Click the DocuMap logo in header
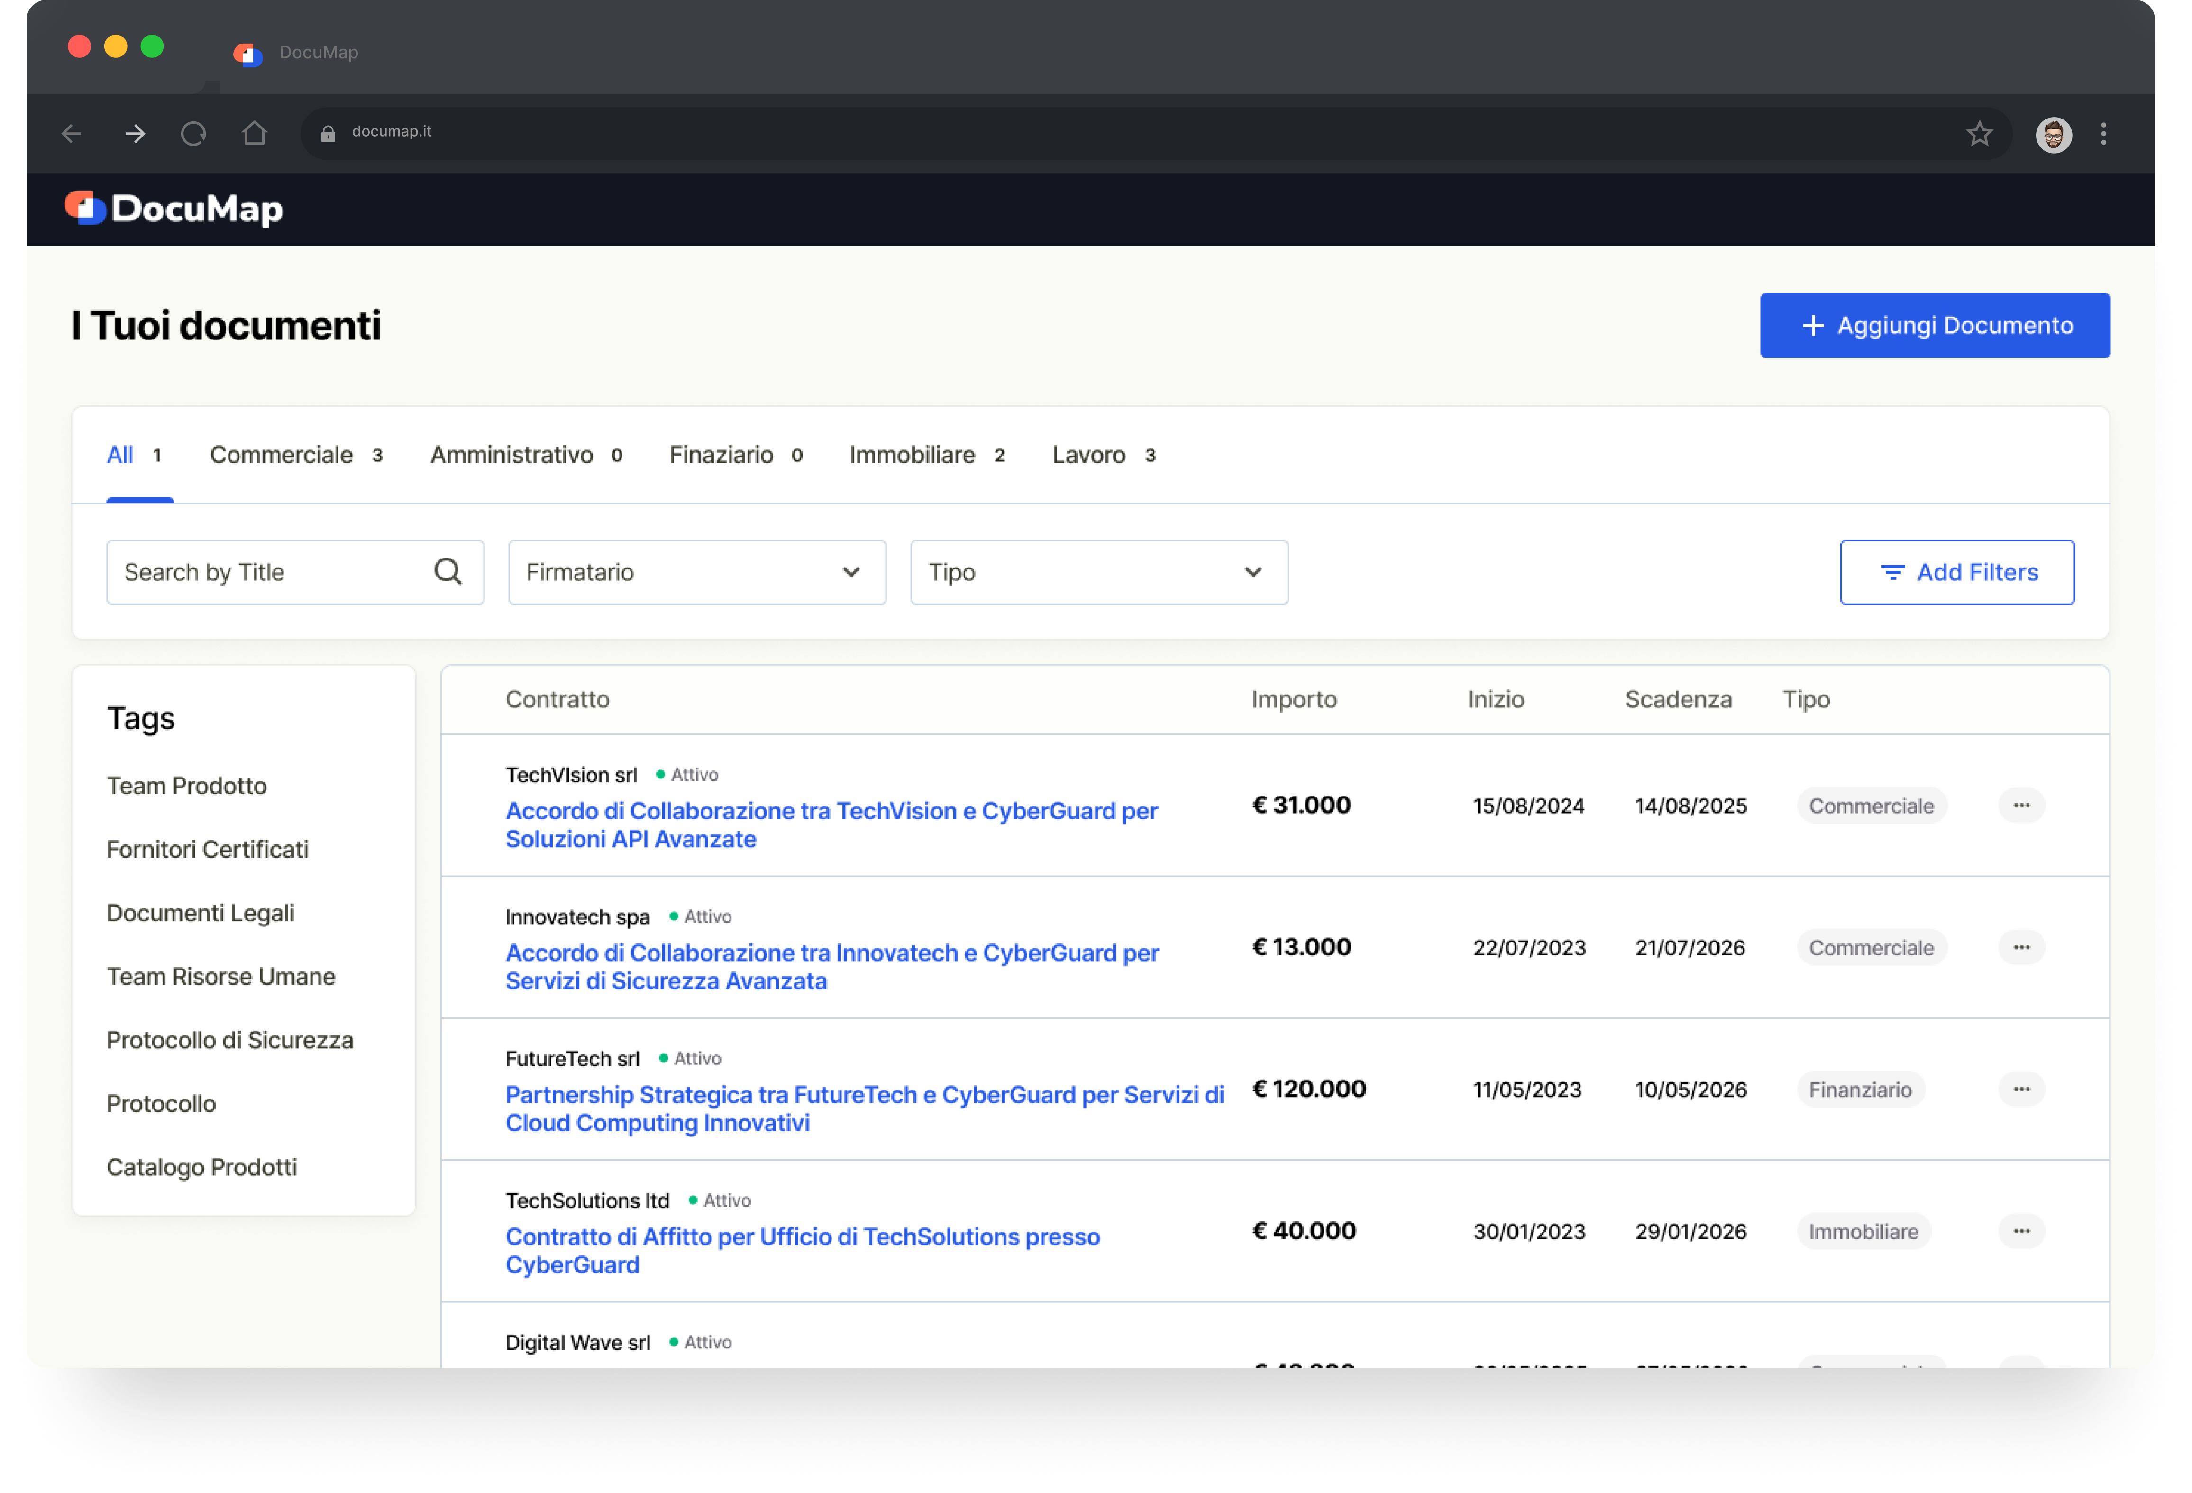The width and height of the screenshot is (2192, 1493). [x=174, y=209]
